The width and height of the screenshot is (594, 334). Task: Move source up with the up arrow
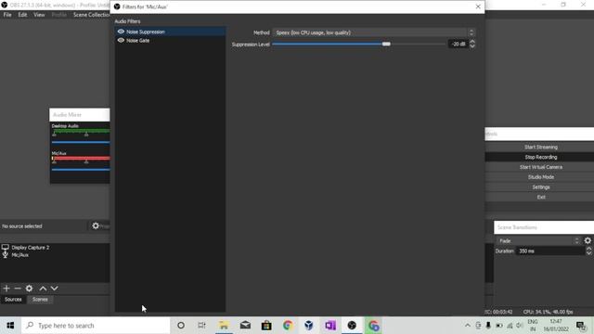[44, 289]
